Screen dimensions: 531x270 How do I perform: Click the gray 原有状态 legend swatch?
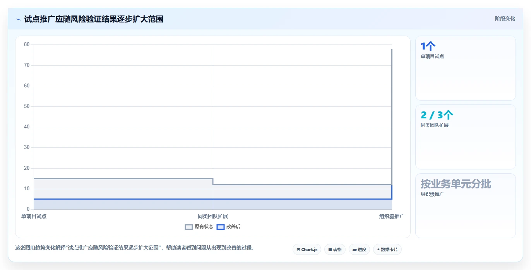click(x=189, y=227)
